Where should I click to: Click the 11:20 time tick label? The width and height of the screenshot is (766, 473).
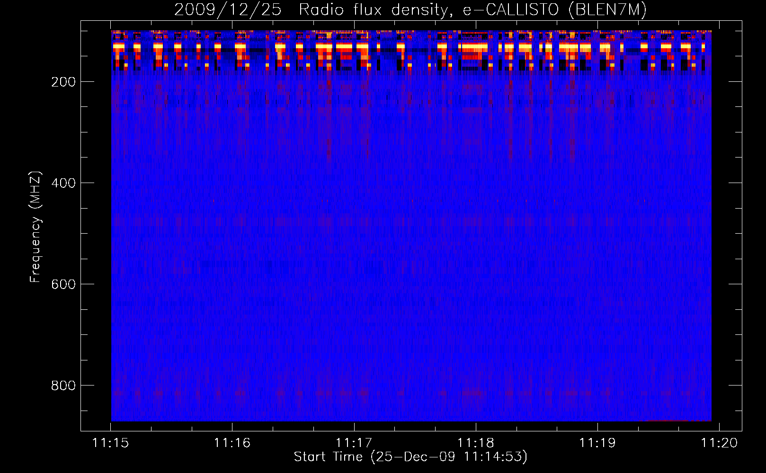click(719, 443)
